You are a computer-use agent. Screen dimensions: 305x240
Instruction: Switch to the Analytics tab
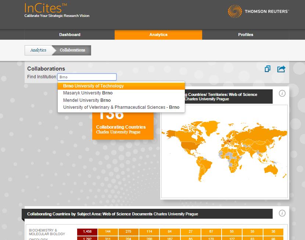pyautogui.click(x=158, y=35)
